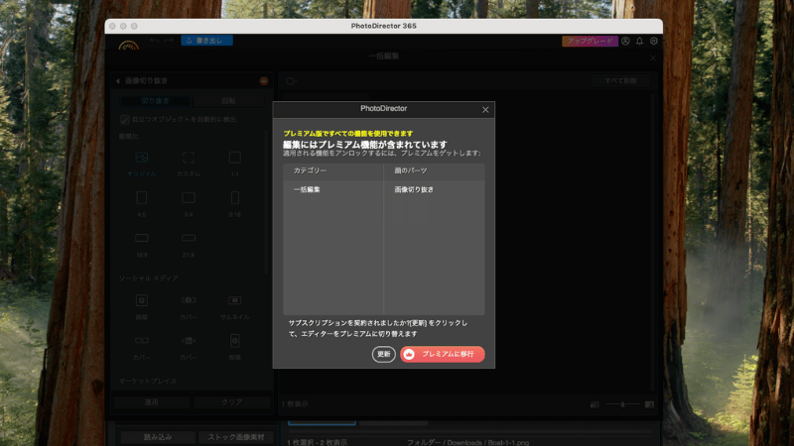Select the 21:9 aspect ratio icon
Image resolution: width=794 pixels, height=446 pixels.
pyautogui.click(x=189, y=238)
